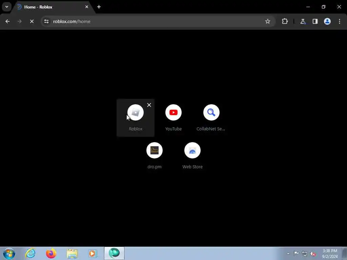Show hidden system tray icons
347x260 pixels.
[288, 254]
